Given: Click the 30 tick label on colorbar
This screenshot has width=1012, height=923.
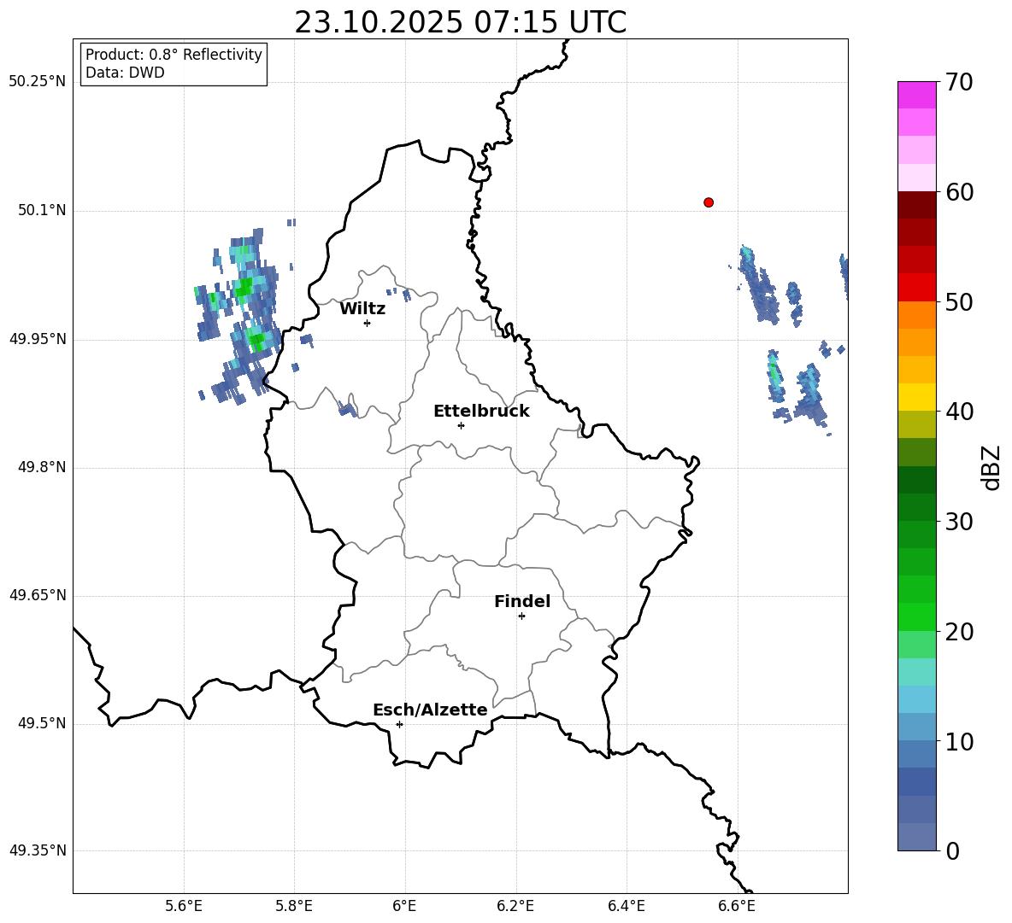Looking at the screenshot, I should click(x=959, y=522).
